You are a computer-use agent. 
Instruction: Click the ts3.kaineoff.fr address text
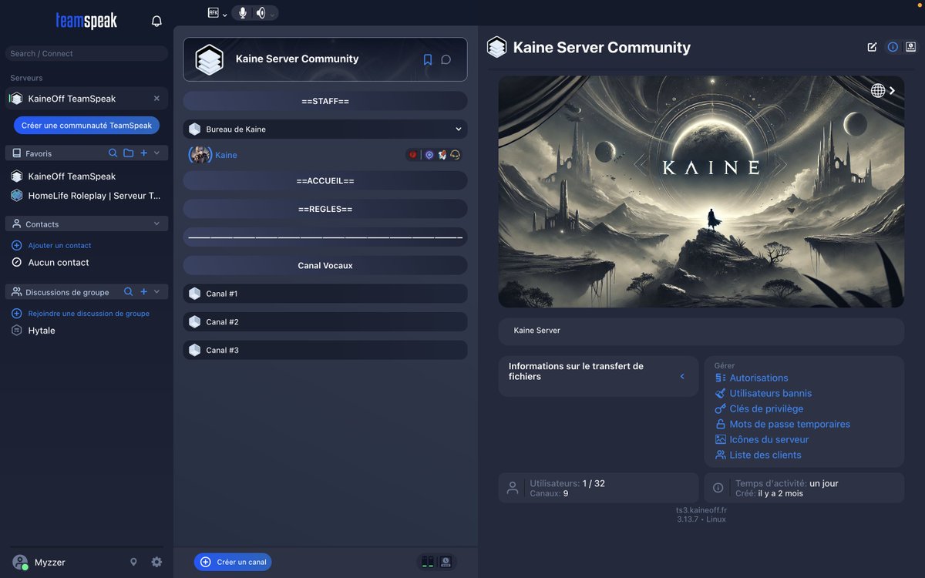tap(701, 510)
